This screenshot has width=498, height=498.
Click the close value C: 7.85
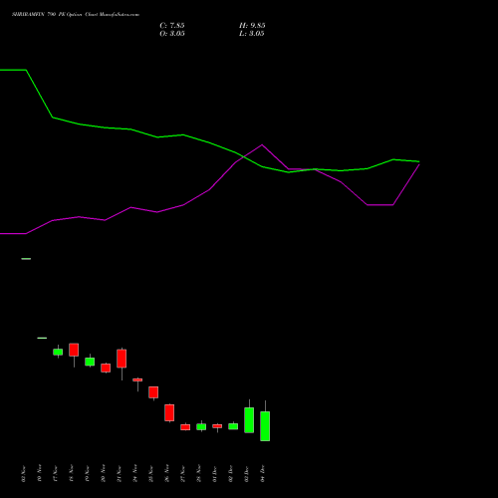point(172,26)
